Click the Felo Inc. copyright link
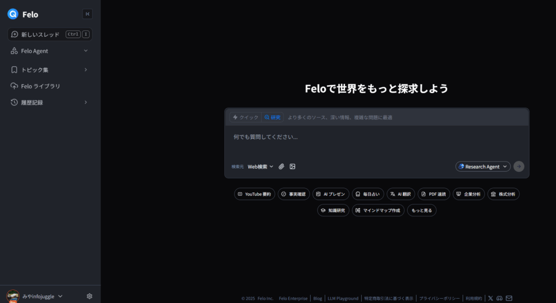556x303 pixels. click(266, 299)
